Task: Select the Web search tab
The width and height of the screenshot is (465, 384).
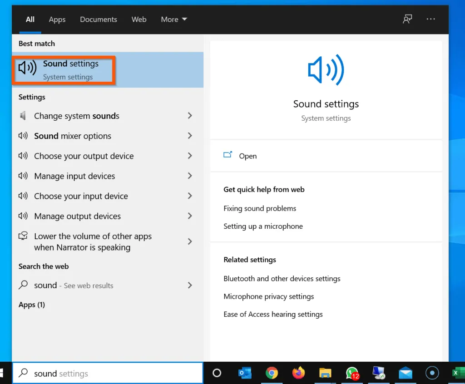Action: [x=139, y=19]
